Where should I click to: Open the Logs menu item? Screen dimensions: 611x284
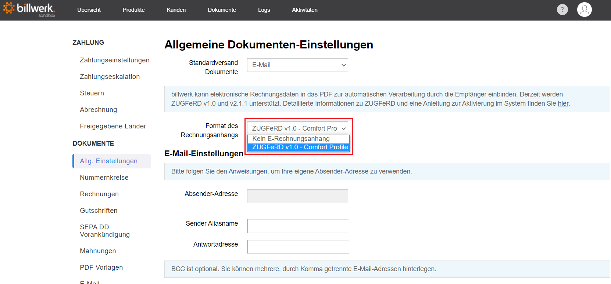264,10
